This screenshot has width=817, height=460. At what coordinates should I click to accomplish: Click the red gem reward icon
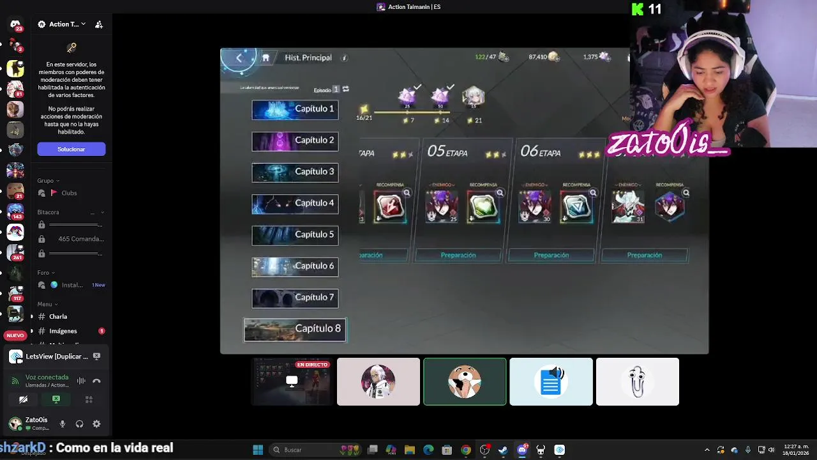390,208
